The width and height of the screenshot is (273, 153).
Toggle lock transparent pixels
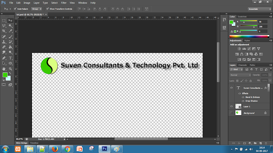click(237, 81)
